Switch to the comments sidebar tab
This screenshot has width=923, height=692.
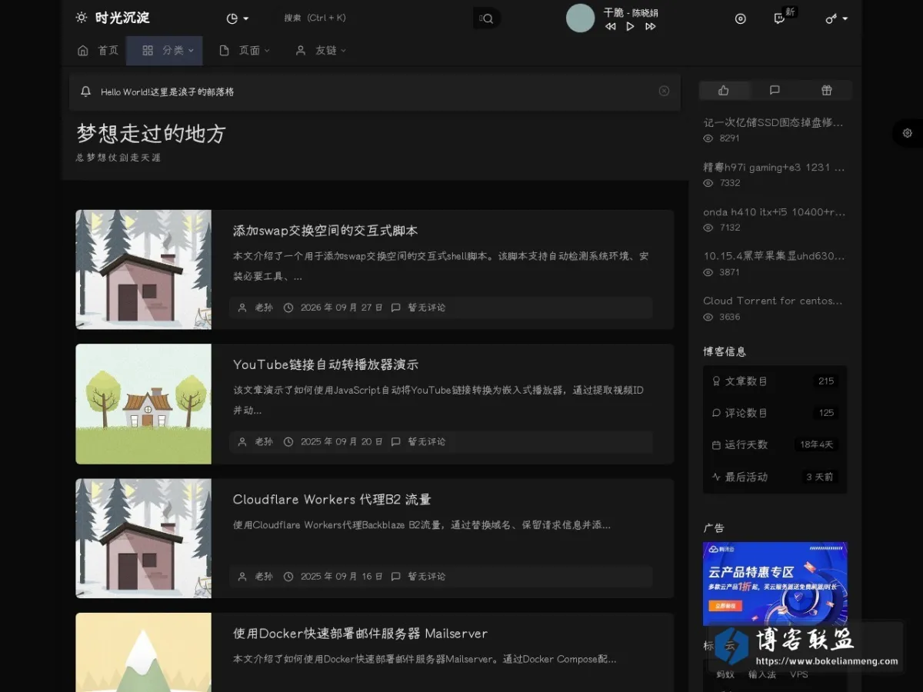(775, 91)
